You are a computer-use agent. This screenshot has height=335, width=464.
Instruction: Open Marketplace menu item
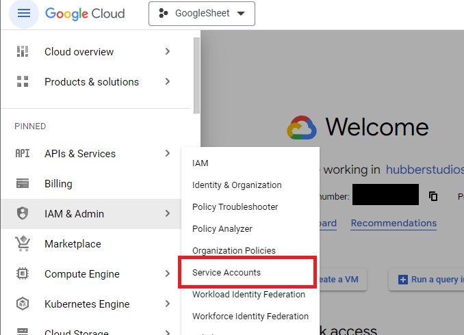91,243
